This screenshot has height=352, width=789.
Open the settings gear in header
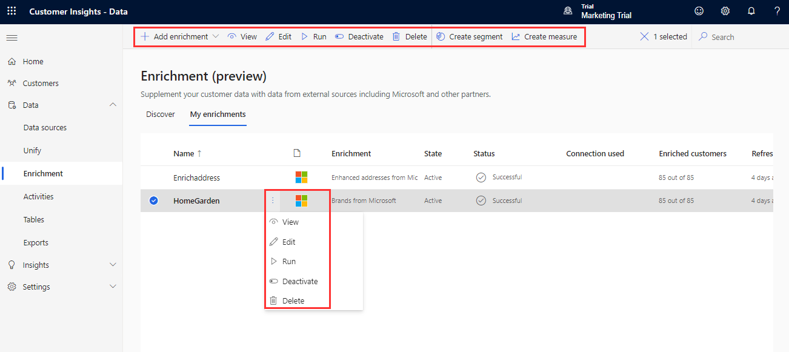(725, 12)
